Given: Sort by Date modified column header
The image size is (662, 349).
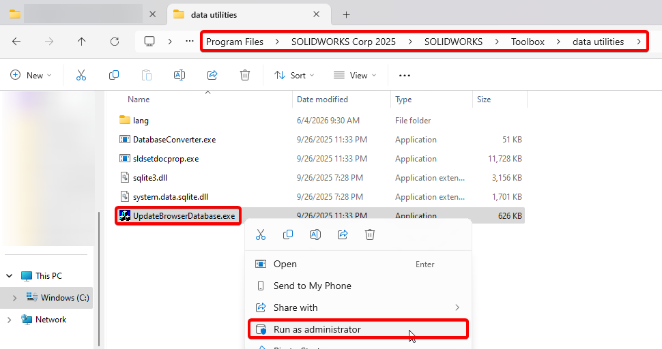Looking at the screenshot, I should (x=322, y=100).
